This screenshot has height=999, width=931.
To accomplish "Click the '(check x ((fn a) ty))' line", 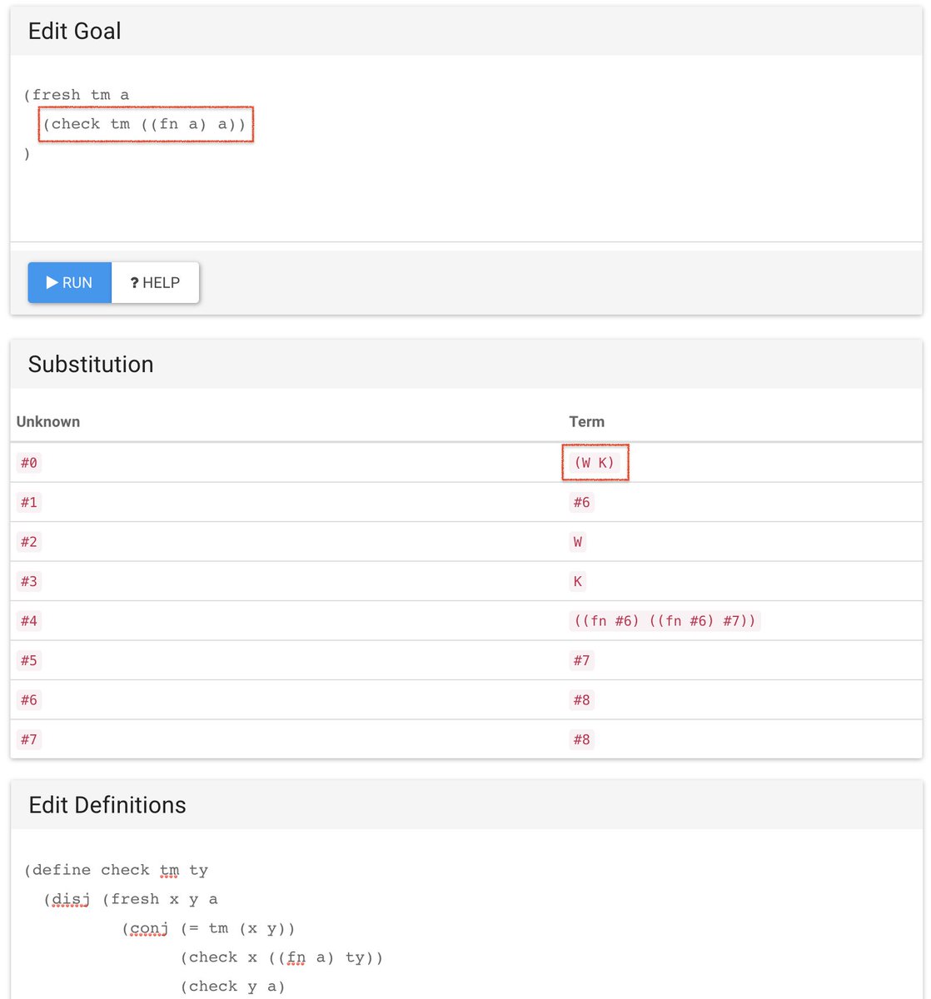I will (x=281, y=957).
